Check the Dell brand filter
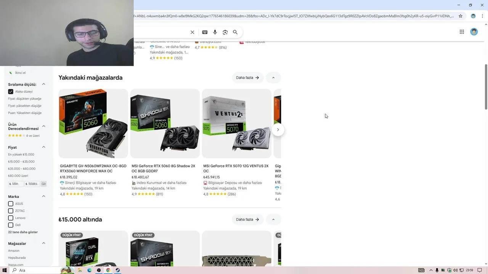 tap(11, 225)
